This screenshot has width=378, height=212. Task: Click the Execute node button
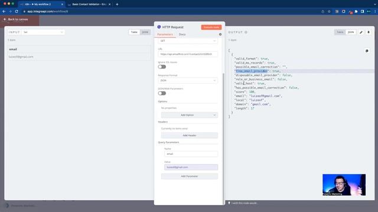(211, 27)
